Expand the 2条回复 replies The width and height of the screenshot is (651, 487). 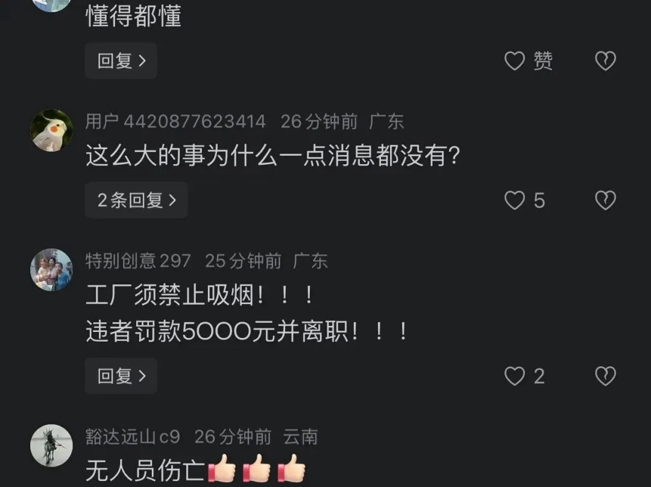136,200
